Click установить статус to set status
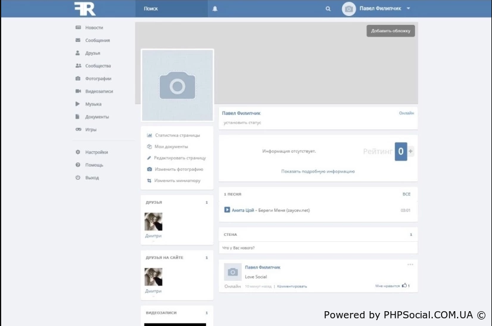 [x=242, y=123]
